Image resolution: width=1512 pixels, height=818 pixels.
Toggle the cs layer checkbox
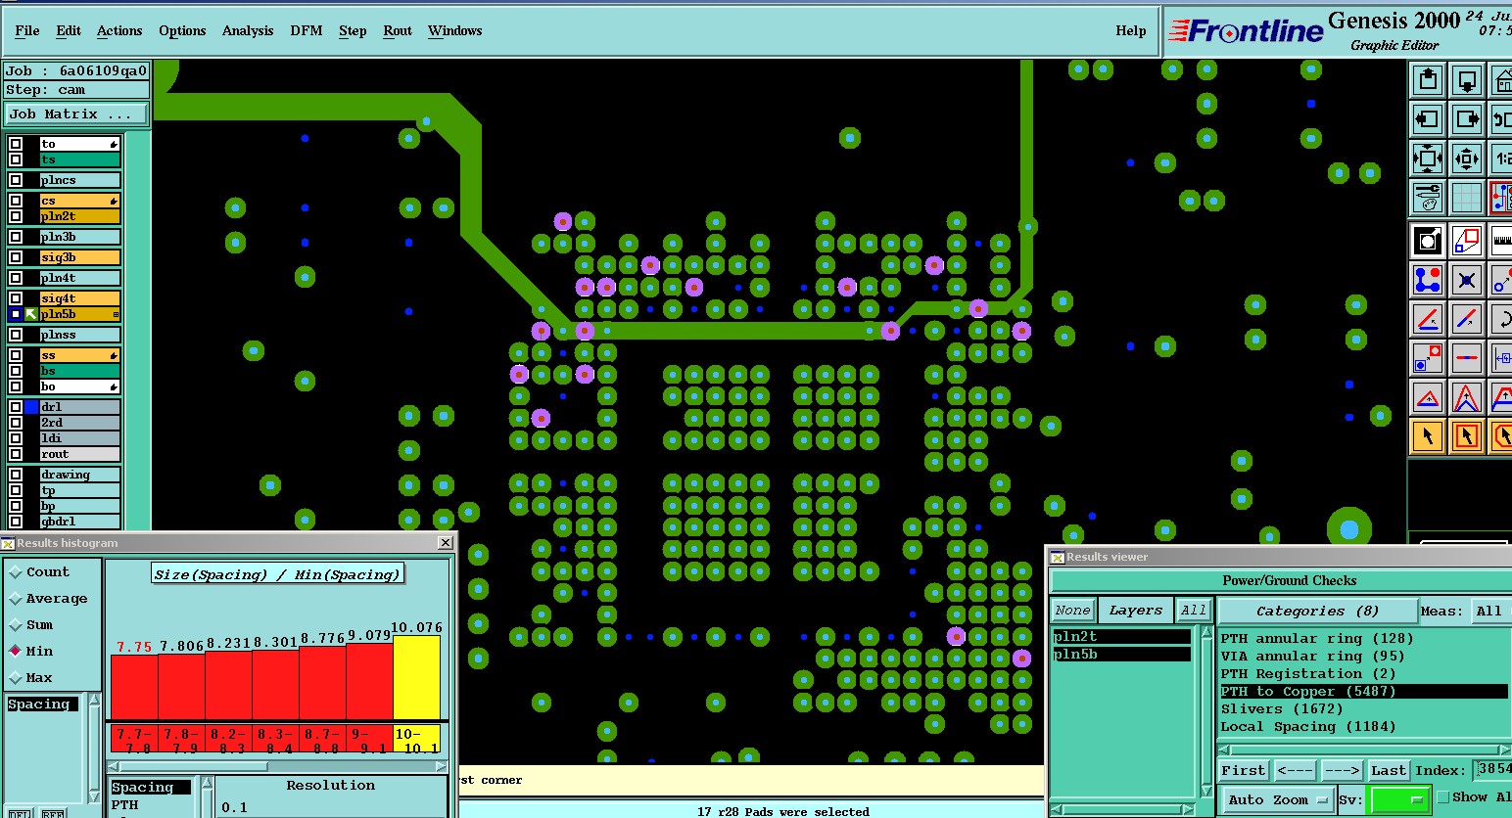(x=16, y=201)
